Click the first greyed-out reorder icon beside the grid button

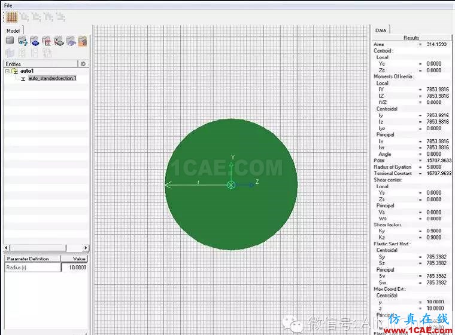pos(25,17)
